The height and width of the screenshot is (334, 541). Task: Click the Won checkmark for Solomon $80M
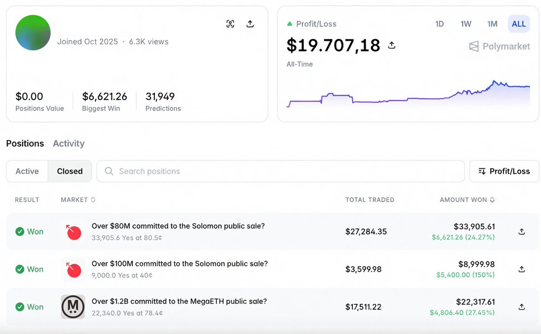tap(19, 232)
